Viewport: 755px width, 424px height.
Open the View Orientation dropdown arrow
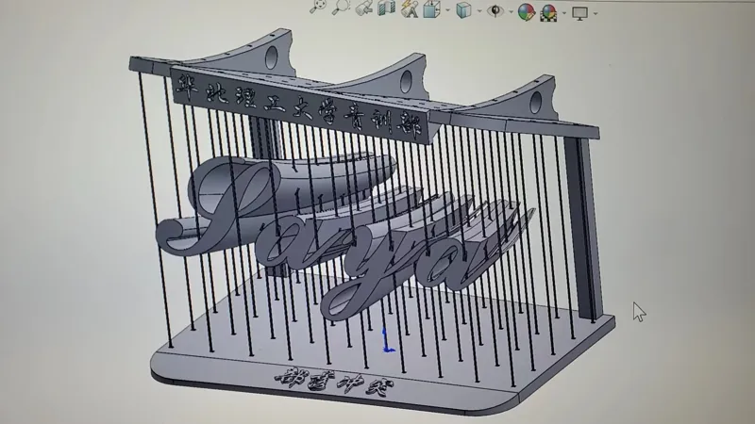pyautogui.click(x=447, y=10)
